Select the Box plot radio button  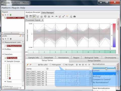(x=39, y=65)
